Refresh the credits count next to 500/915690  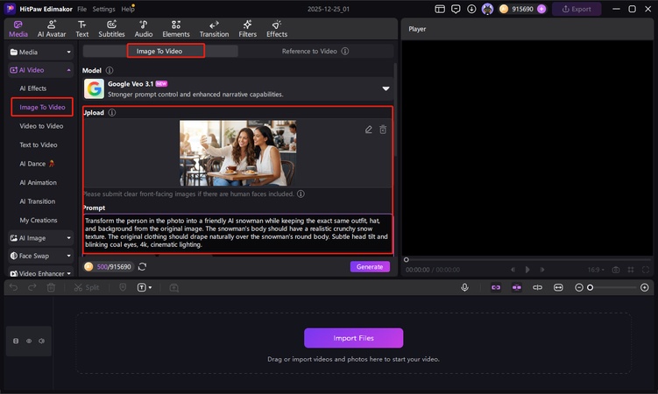pyautogui.click(x=142, y=267)
